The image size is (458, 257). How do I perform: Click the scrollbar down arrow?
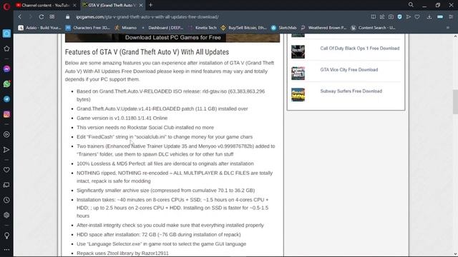click(x=455, y=254)
